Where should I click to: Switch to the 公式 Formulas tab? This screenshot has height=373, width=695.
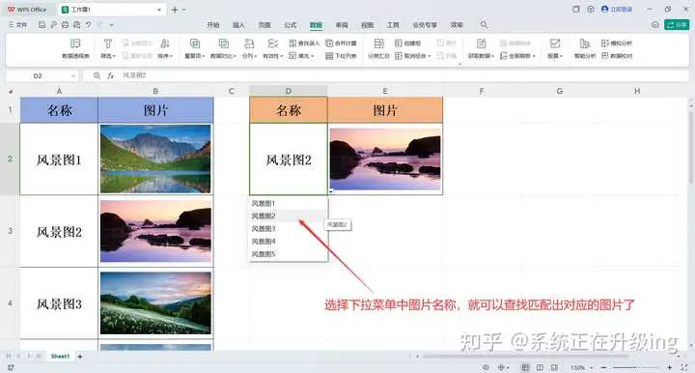[x=291, y=25]
